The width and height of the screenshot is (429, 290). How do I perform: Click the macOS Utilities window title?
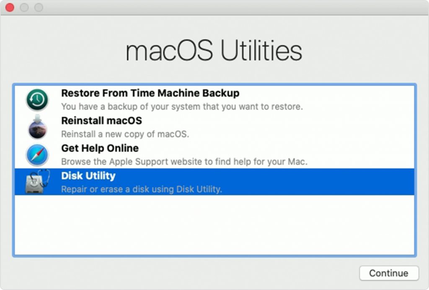coord(214,50)
